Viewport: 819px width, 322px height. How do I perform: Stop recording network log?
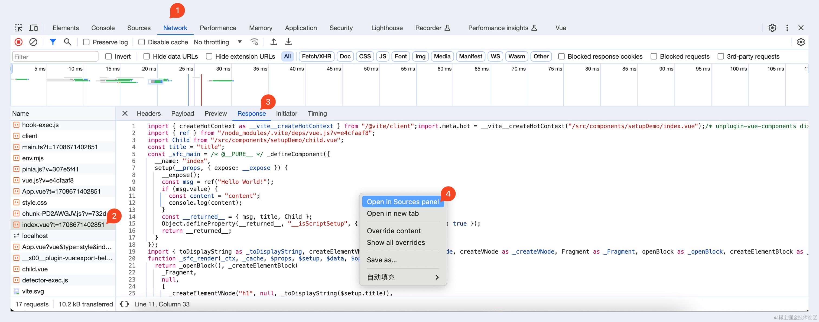pos(18,42)
